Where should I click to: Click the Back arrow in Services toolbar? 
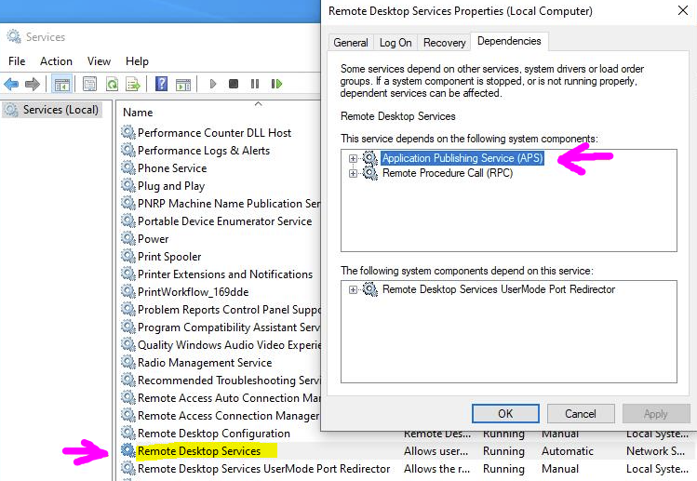pyautogui.click(x=12, y=85)
